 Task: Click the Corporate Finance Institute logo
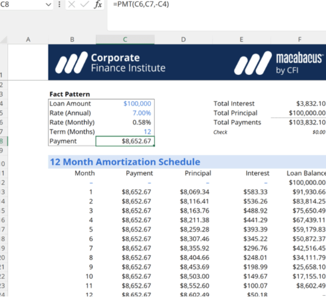click(110, 63)
